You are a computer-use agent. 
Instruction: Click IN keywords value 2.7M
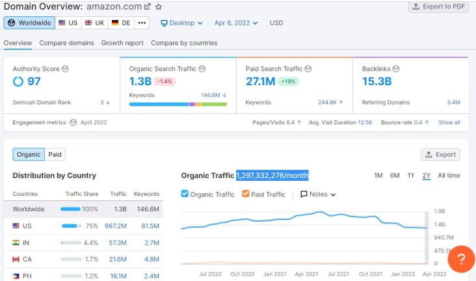(152, 243)
